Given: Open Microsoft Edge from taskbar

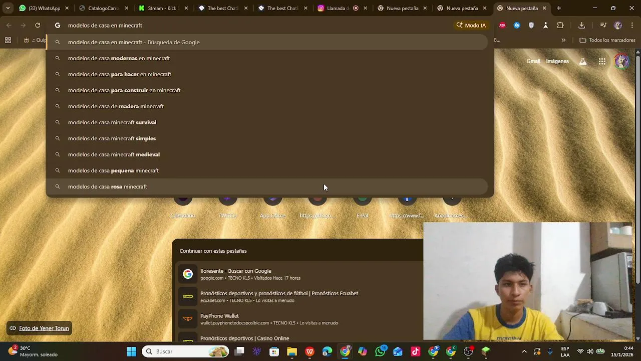Looking at the screenshot, I should (x=327, y=351).
